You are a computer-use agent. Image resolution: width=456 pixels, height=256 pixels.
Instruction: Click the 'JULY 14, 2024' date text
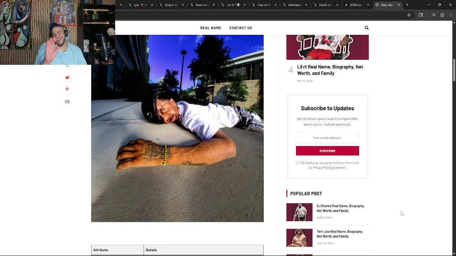325,243
